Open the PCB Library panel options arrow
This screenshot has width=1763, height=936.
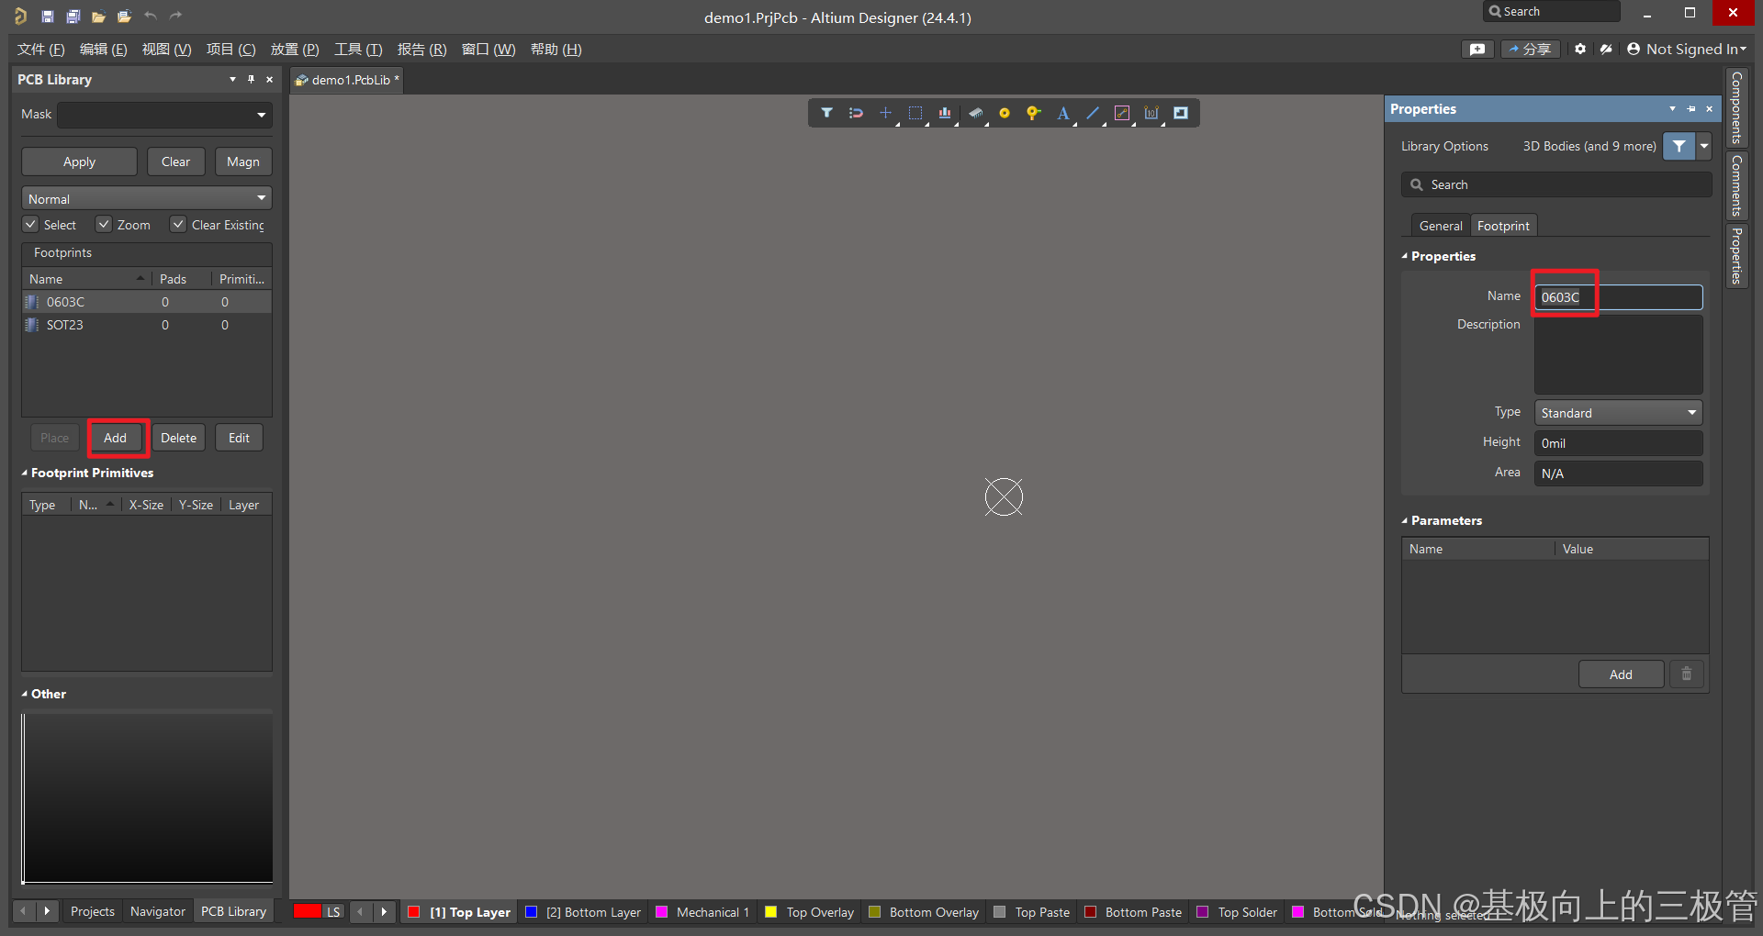232,79
